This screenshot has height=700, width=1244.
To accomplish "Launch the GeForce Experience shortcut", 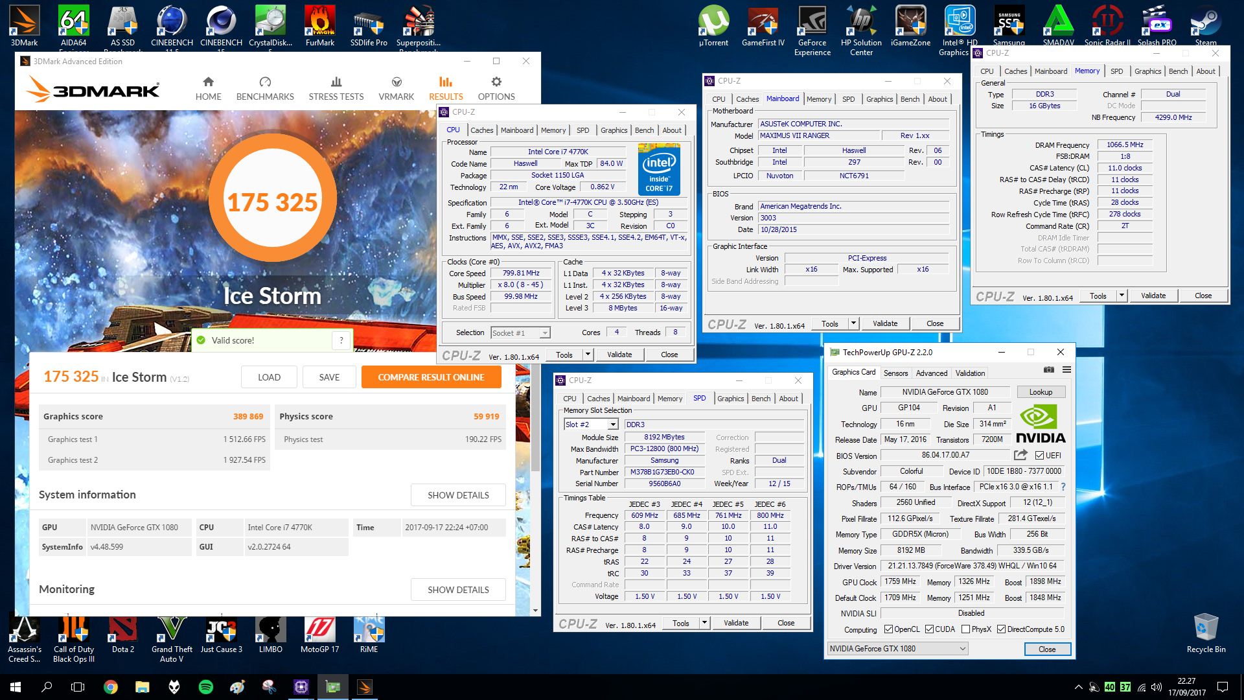I will [x=812, y=30].
